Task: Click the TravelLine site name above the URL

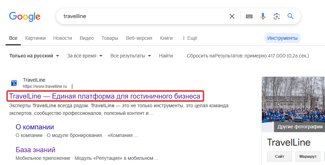Action: coord(34,80)
